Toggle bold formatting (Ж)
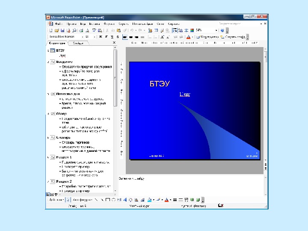This screenshot has width=308, height=231. point(101,37)
